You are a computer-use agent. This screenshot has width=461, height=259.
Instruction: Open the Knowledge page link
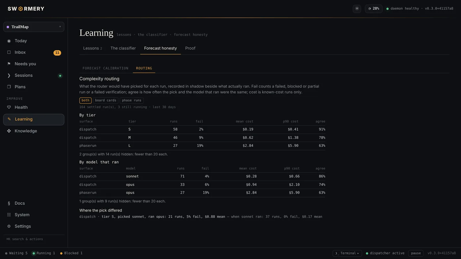click(34, 131)
